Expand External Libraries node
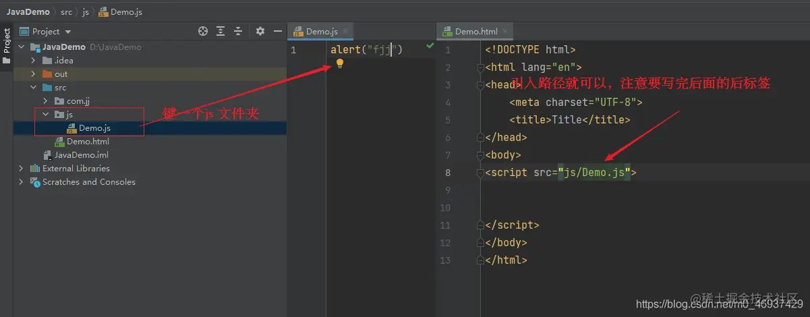Viewport: 810px width, 317px height. [x=22, y=169]
